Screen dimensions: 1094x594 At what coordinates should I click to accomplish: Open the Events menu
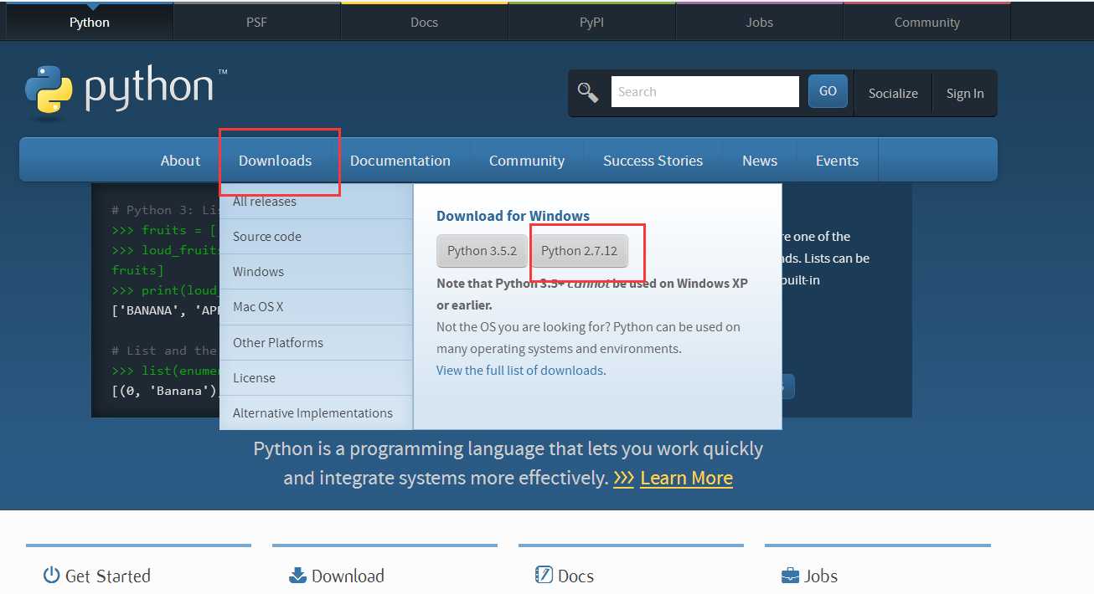837,161
